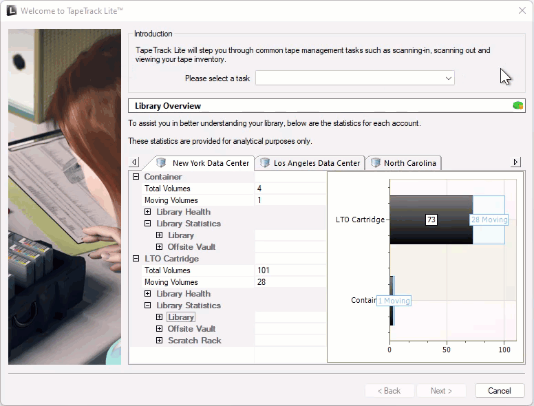Click the TapeTrack Lite app icon in title bar
Screen dimensions: 534x406
click(11, 10)
